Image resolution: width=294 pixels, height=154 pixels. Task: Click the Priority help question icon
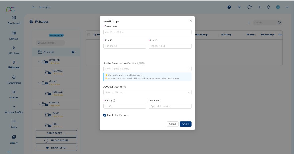(114, 100)
